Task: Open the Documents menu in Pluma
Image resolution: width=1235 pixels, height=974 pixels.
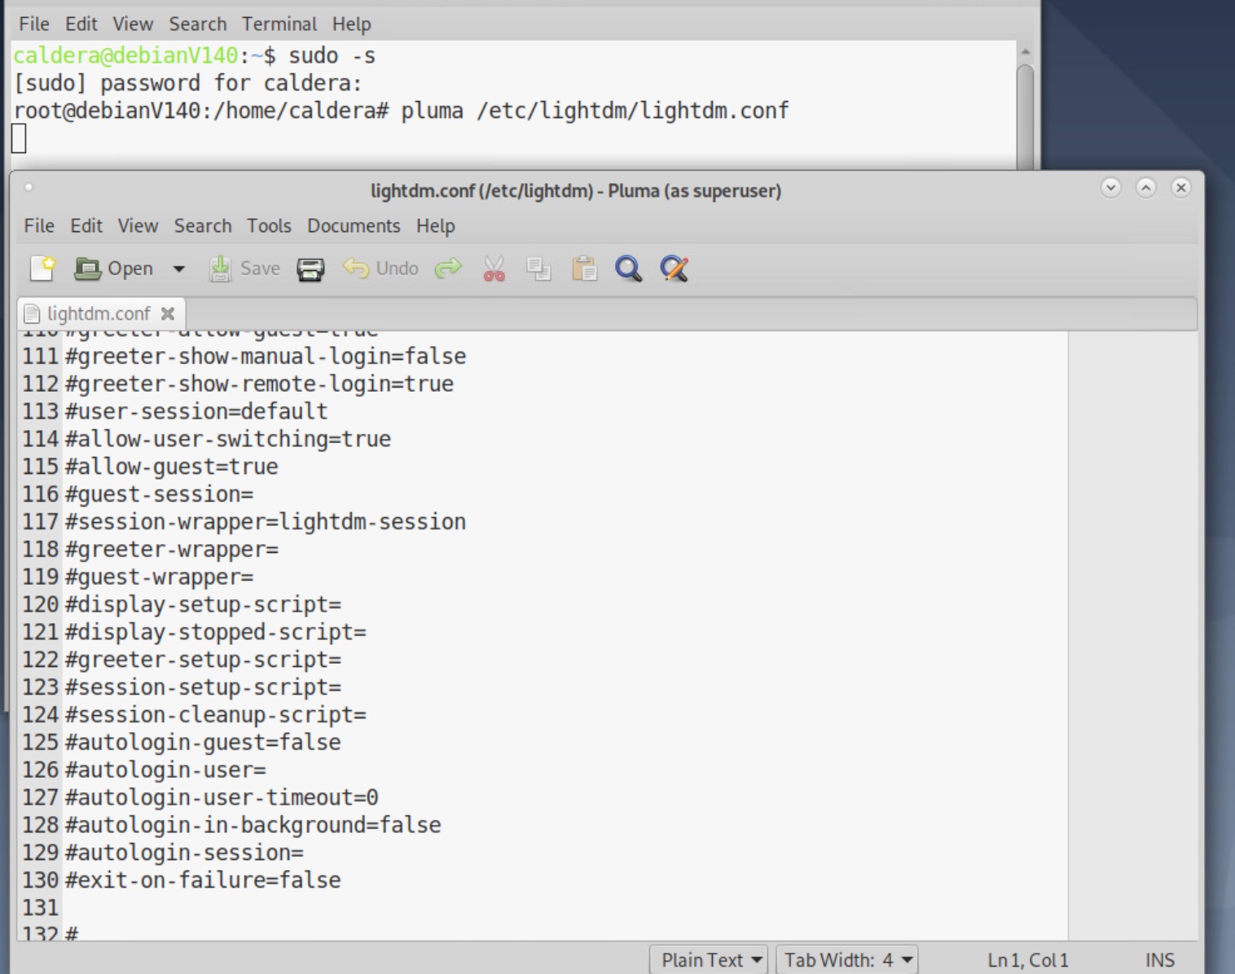Action: pyautogui.click(x=354, y=226)
